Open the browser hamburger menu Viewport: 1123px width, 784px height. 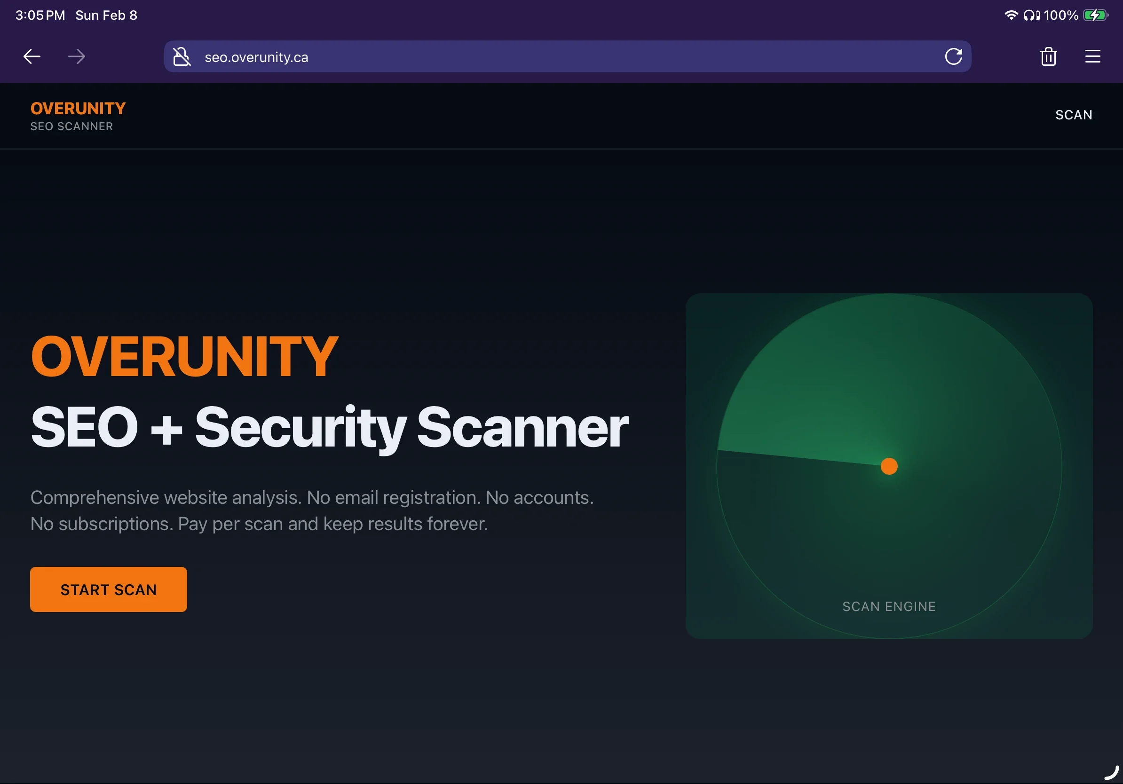1092,57
